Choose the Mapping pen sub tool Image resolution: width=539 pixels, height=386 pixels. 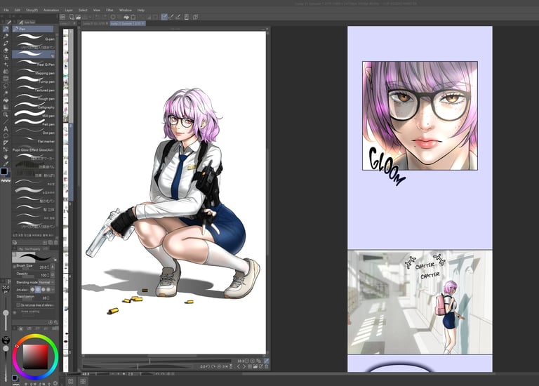point(34,72)
